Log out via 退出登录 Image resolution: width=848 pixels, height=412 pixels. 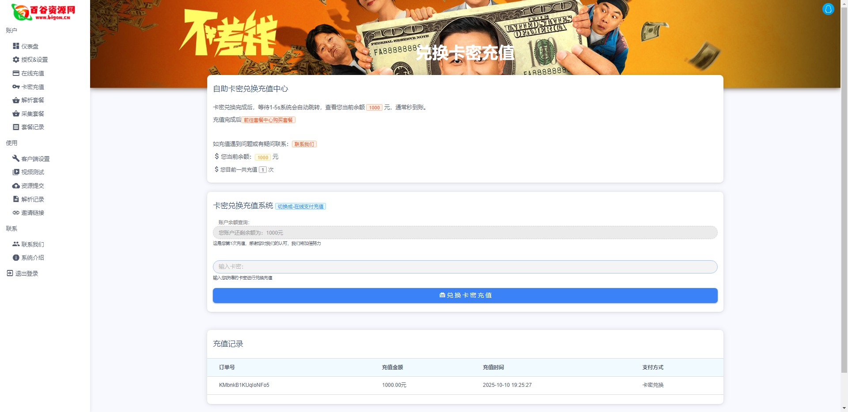click(x=26, y=273)
